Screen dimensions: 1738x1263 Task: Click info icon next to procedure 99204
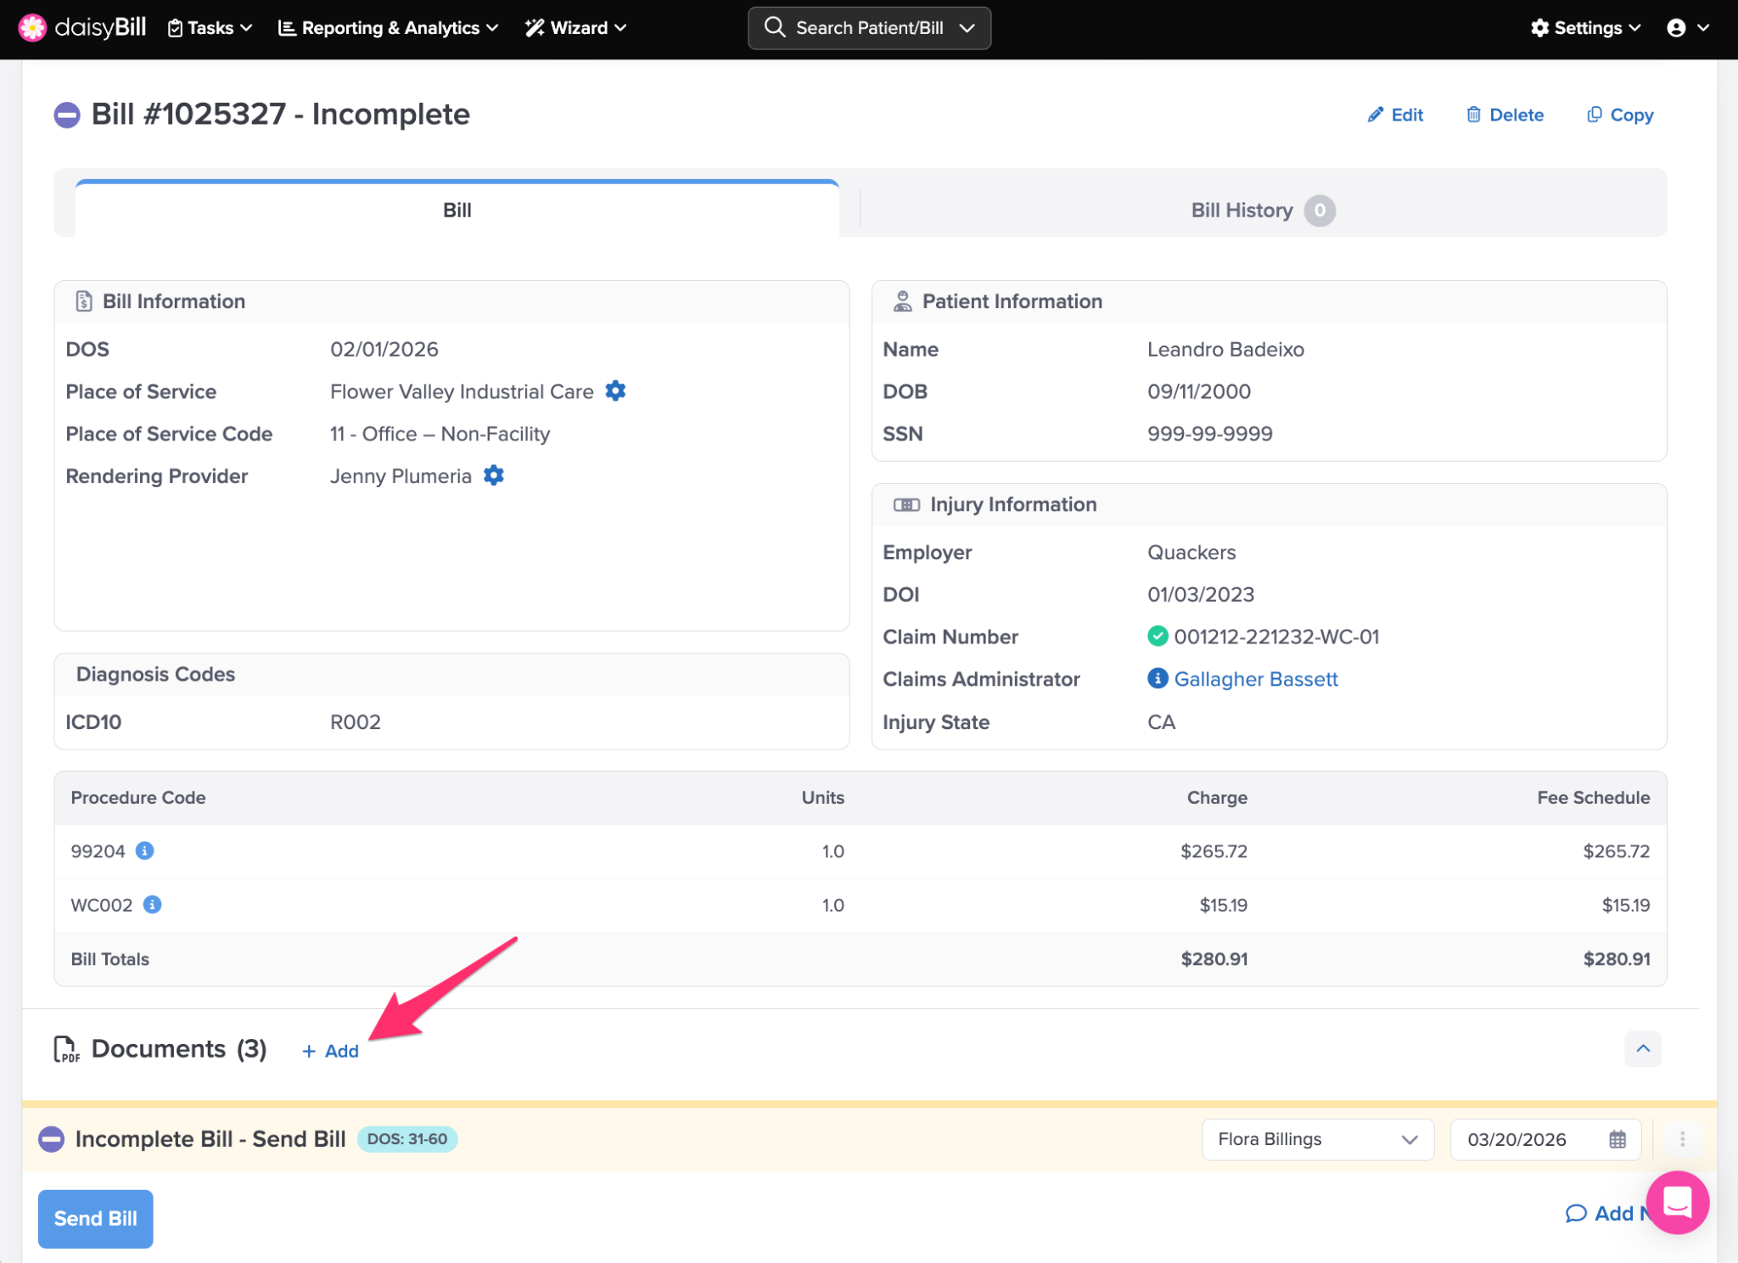coord(145,850)
